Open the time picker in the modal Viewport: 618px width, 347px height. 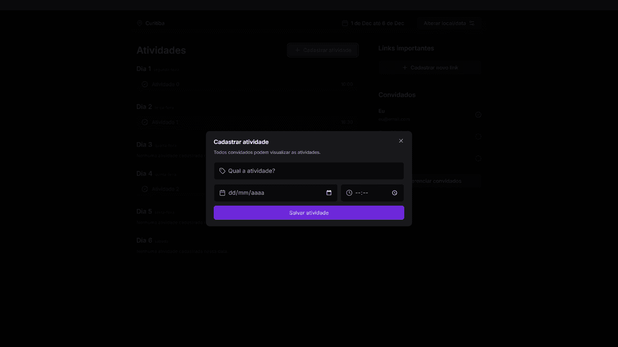pos(394,193)
